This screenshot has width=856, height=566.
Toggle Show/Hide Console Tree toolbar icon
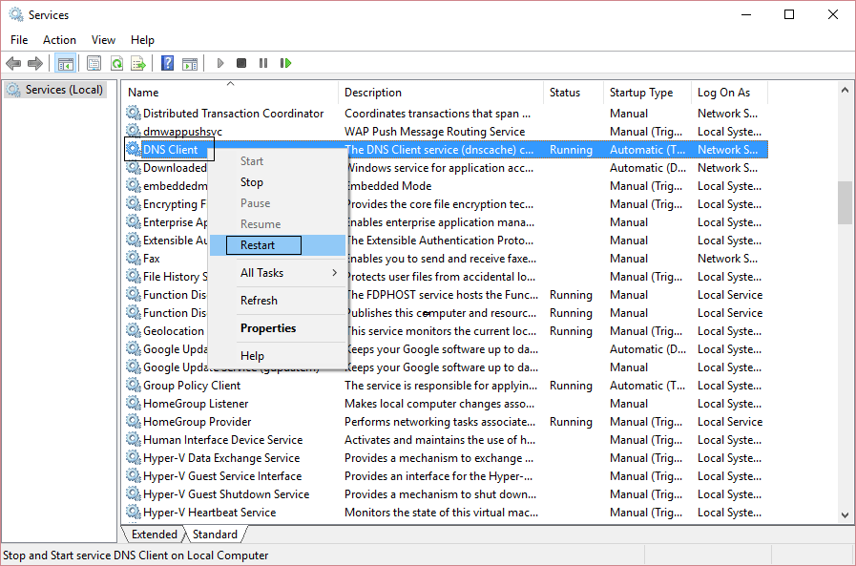(x=65, y=63)
